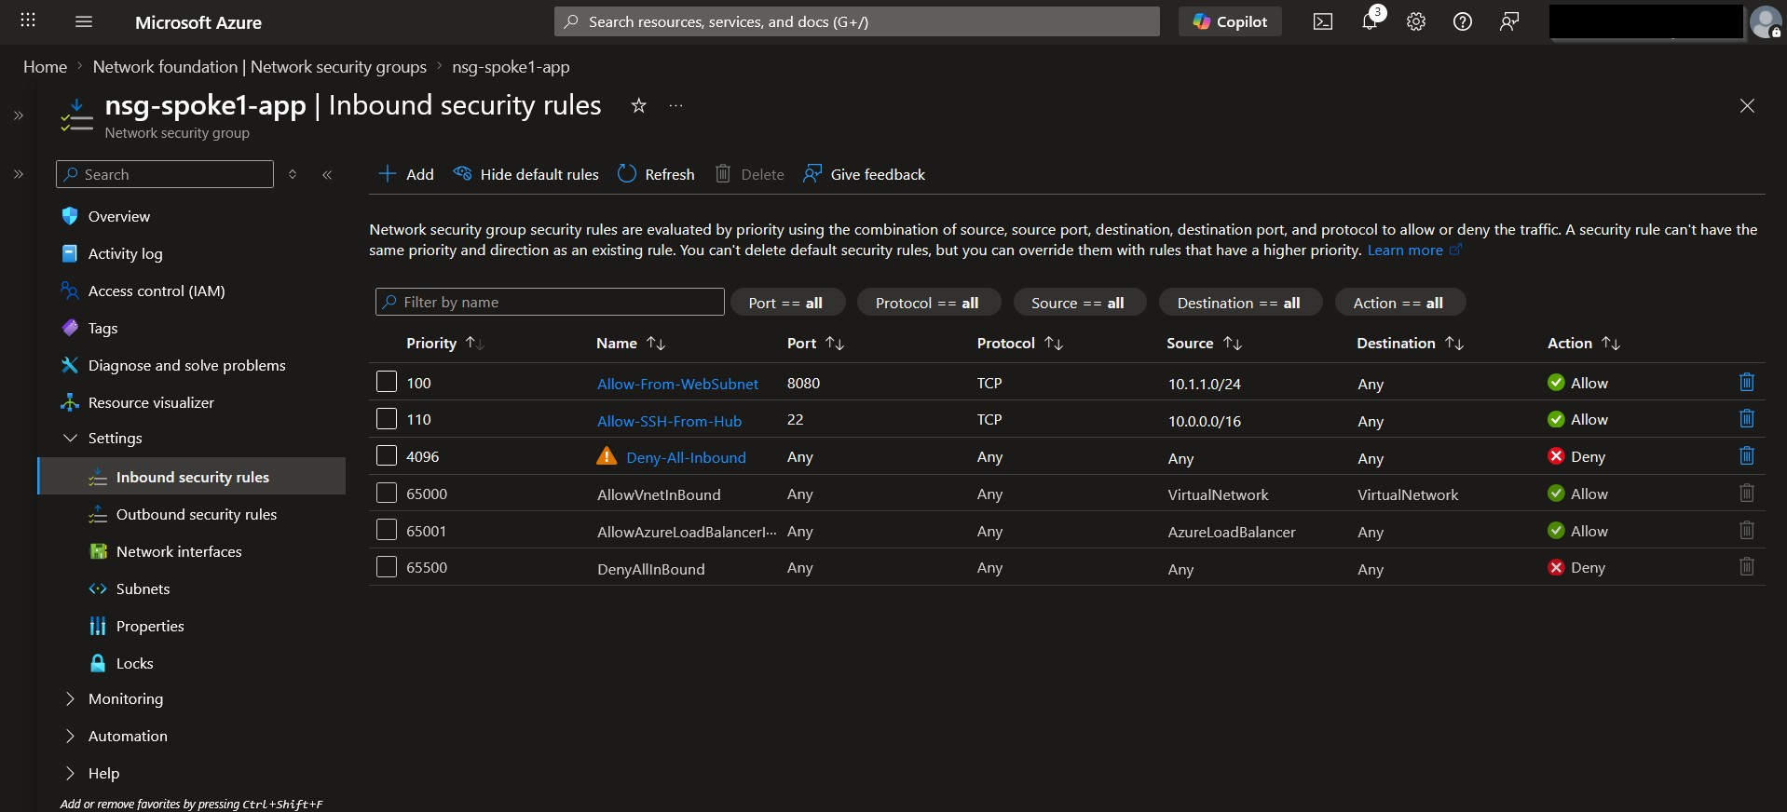Open the top bar feedback icon
1787x812 pixels.
1509,21
